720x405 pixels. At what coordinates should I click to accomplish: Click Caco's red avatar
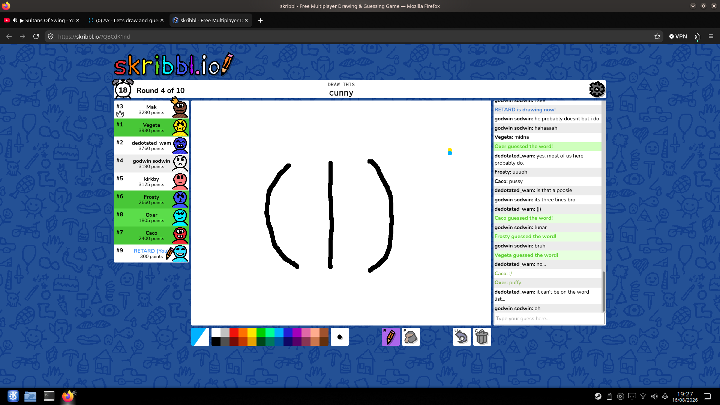point(180,235)
